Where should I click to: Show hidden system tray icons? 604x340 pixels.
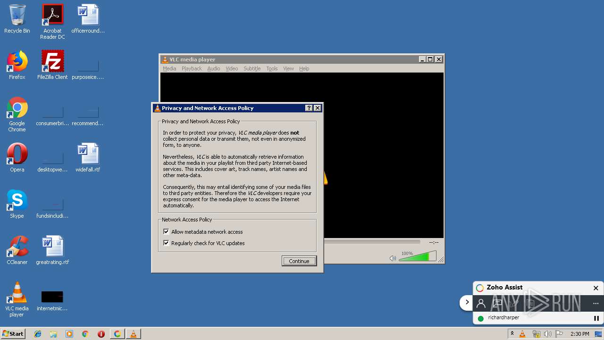pyautogui.click(x=512, y=334)
